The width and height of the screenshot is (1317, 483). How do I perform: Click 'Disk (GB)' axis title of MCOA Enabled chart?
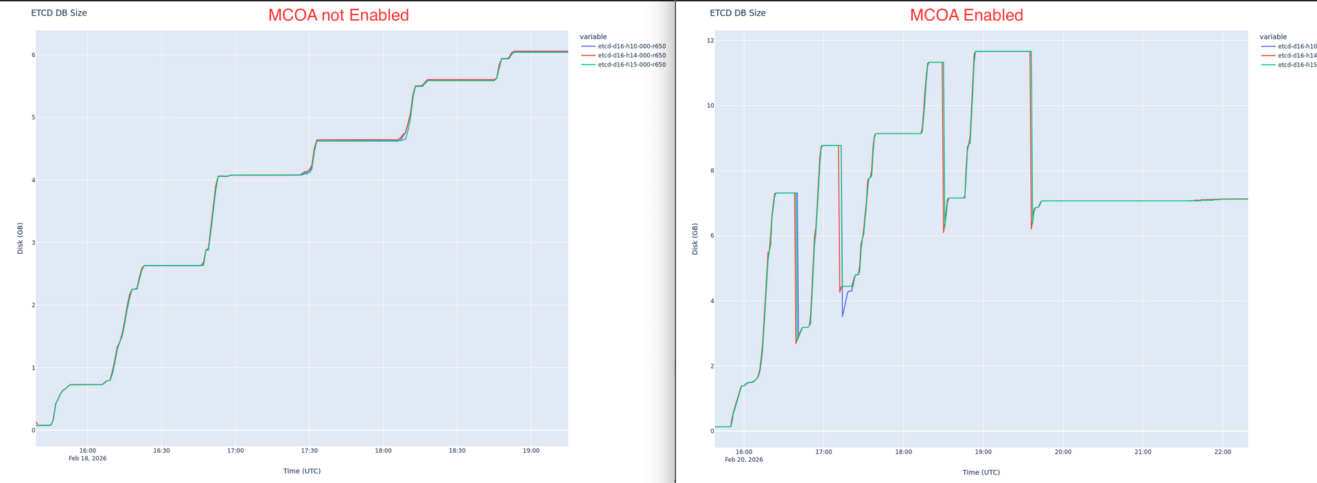click(x=695, y=239)
